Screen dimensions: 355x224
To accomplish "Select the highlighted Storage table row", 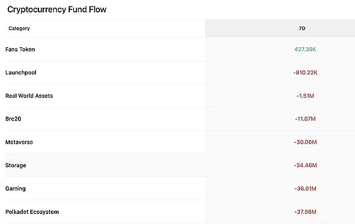I will point(180,165).
